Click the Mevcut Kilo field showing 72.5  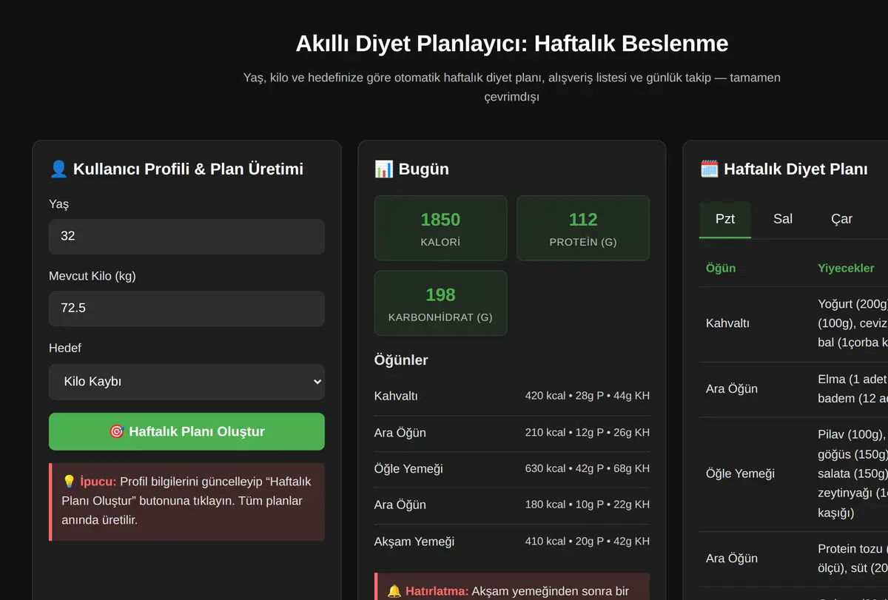pos(186,309)
